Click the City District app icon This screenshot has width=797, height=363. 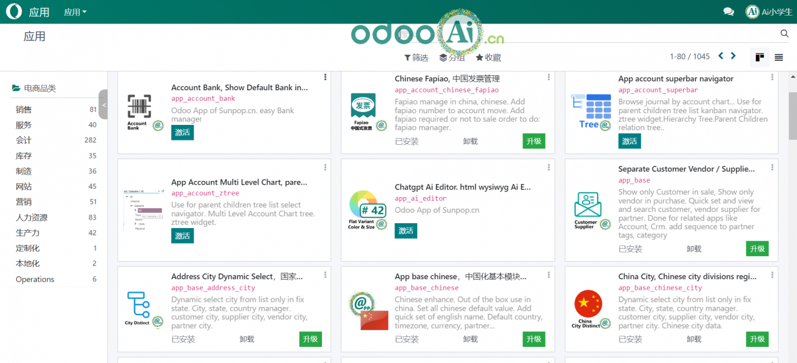pos(144,309)
